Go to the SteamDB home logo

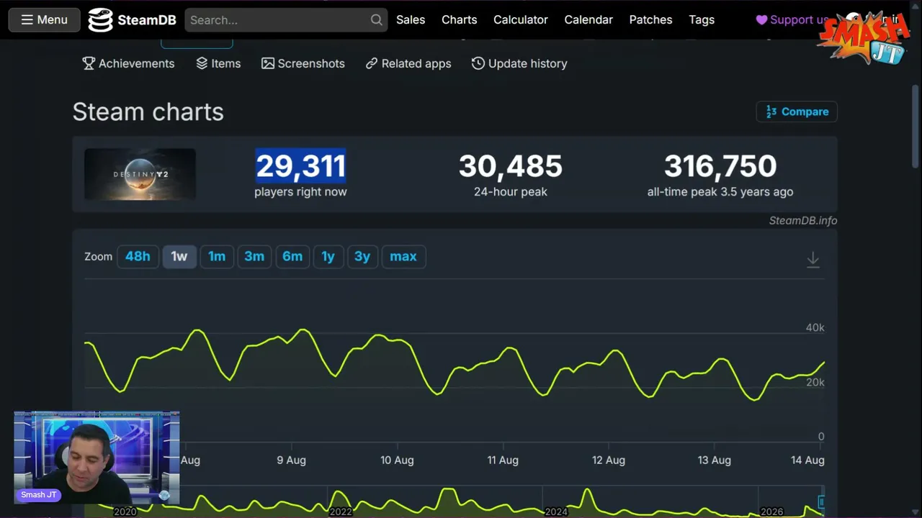(x=132, y=20)
